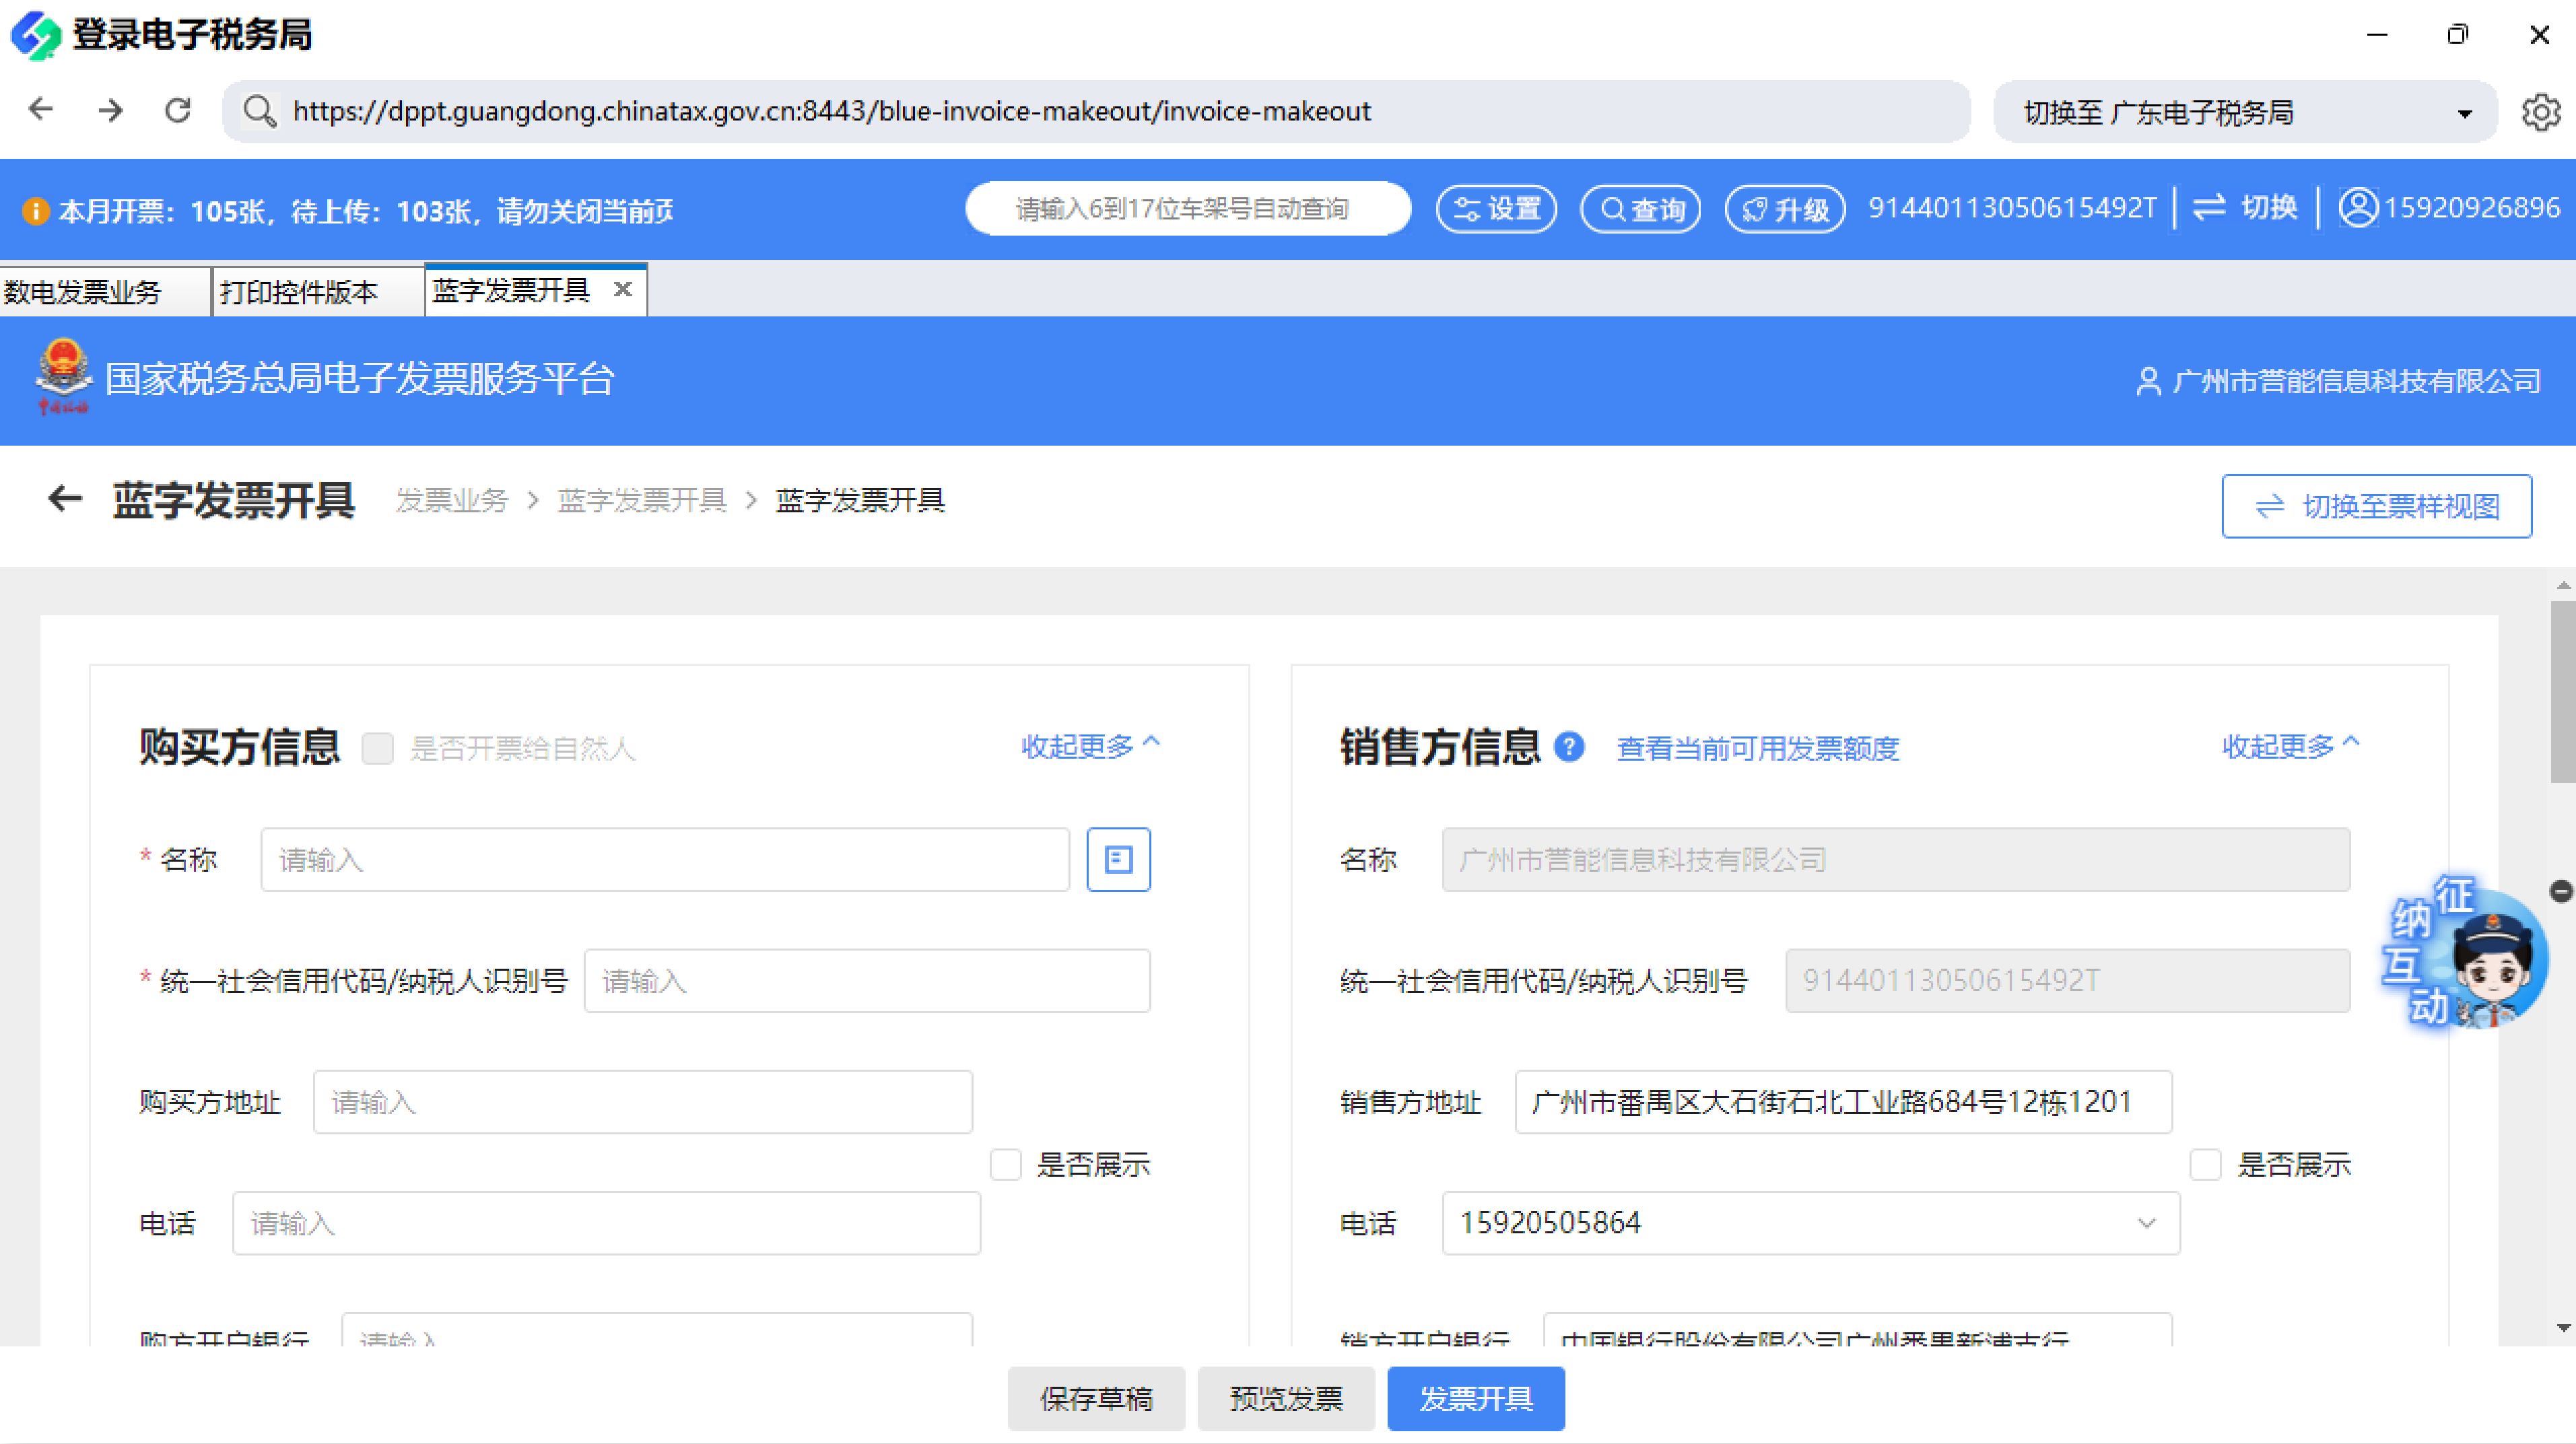Focus the 购买方地址 input field

(x=642, y=1101)
